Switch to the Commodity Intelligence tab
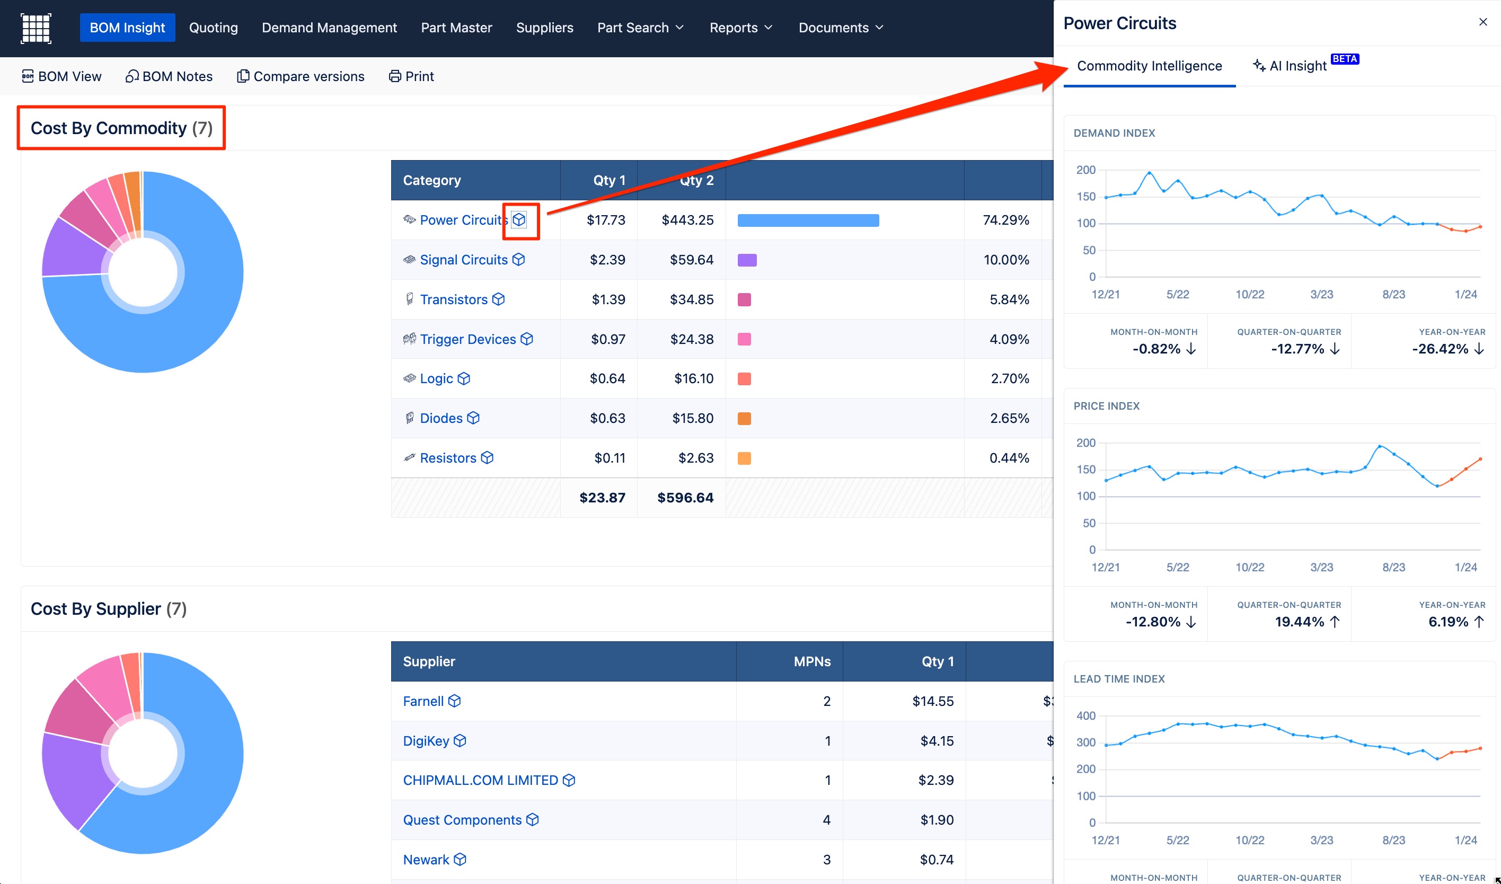The image size is (1501, 884). (x=1149, y=66)
